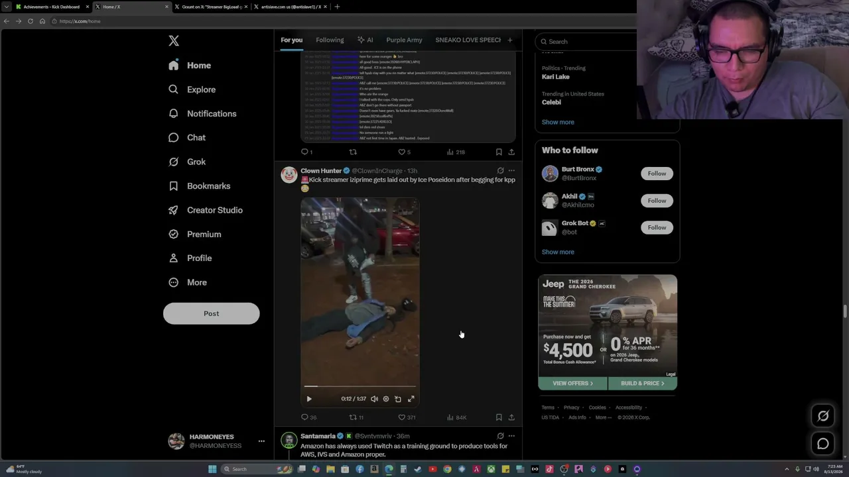This screenshot has width=849, height=477.
Task: Open the Notifications bell icon
Action: click(173, 113)
